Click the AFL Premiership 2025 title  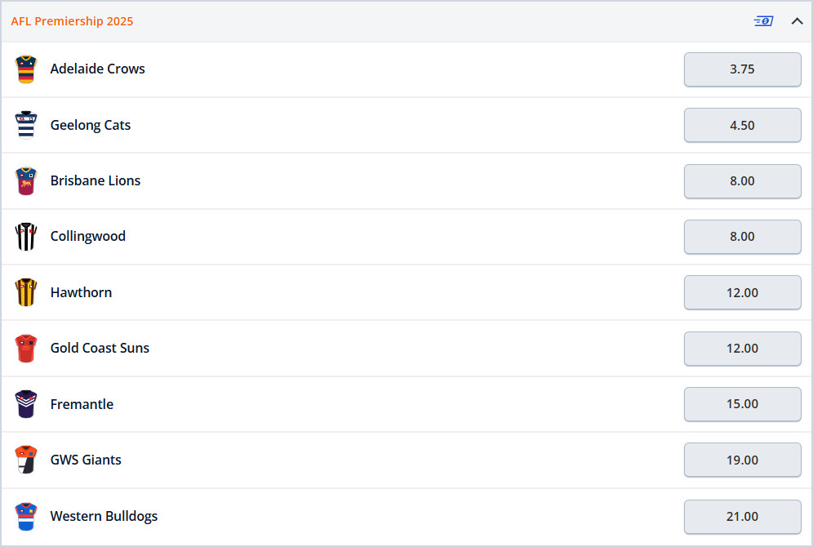pyautogui.click(x=72, y=21)
